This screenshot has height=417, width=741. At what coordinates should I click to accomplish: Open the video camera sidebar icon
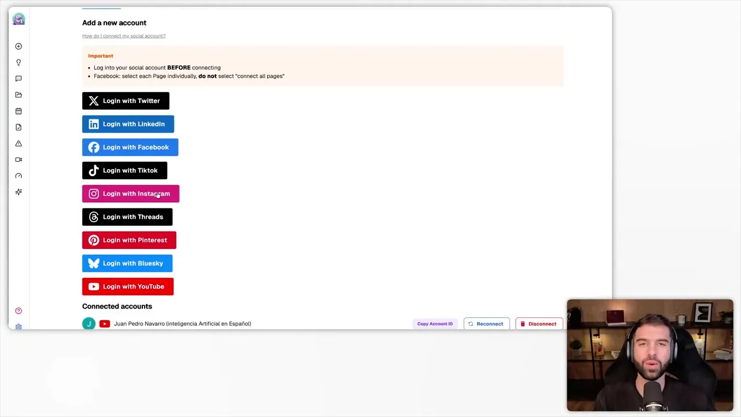[19, 160]
